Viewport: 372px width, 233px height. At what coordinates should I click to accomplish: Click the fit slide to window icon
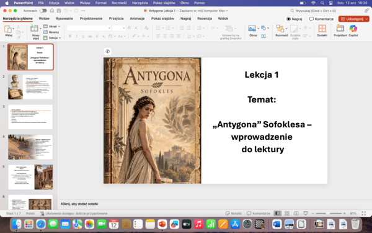point(364,213)
